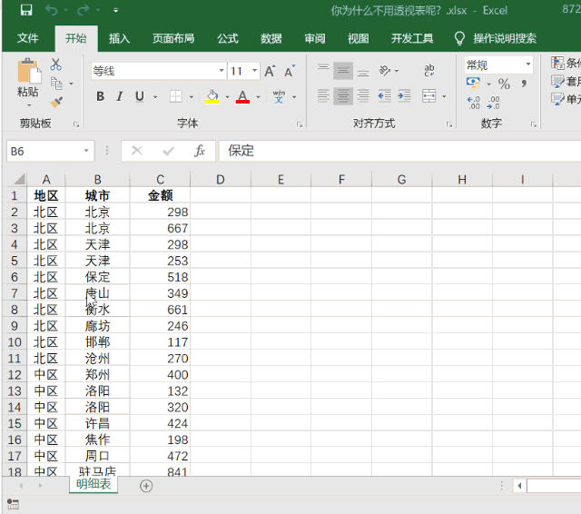
Task: Select row 12 header
Action: pyautogui.click(x=15, y=375)
